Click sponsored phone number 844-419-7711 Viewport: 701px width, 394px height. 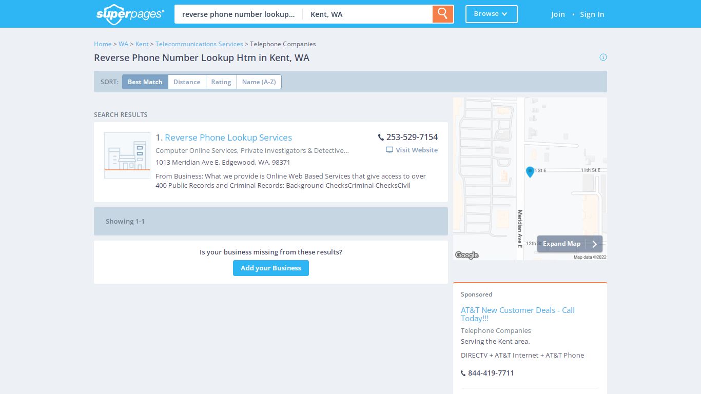point(491,373)
